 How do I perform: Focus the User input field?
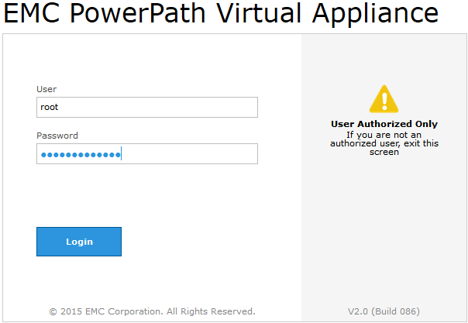[146, 108]
